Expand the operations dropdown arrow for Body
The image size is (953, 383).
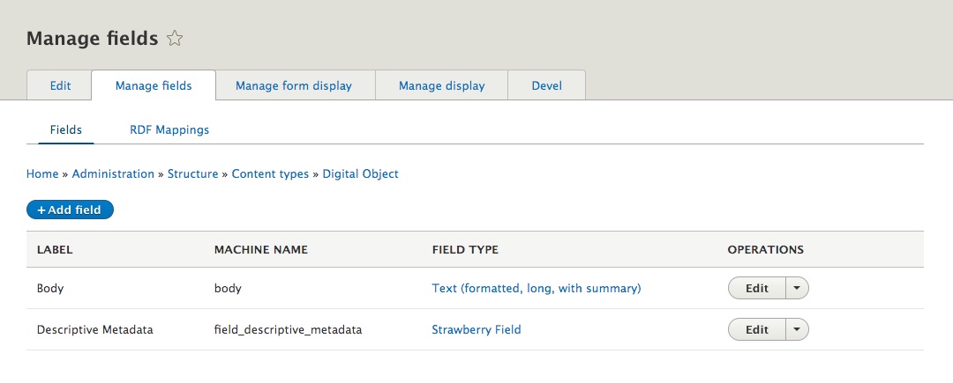point(797,288)
